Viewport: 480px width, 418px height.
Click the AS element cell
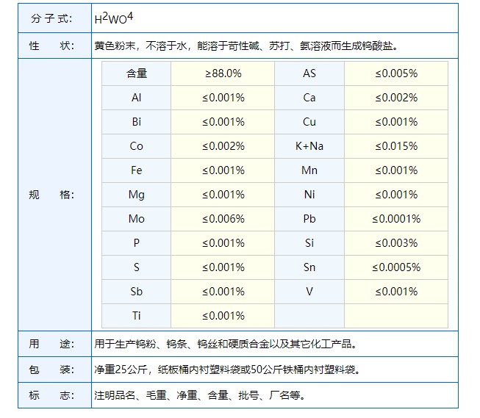click(x=309, y=73)
